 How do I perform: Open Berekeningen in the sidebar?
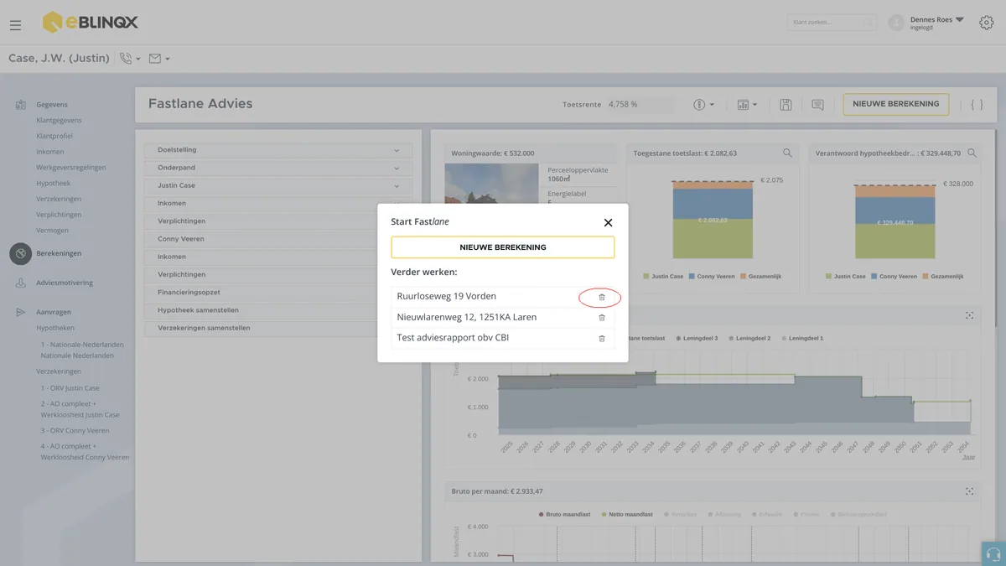[59, 253]
